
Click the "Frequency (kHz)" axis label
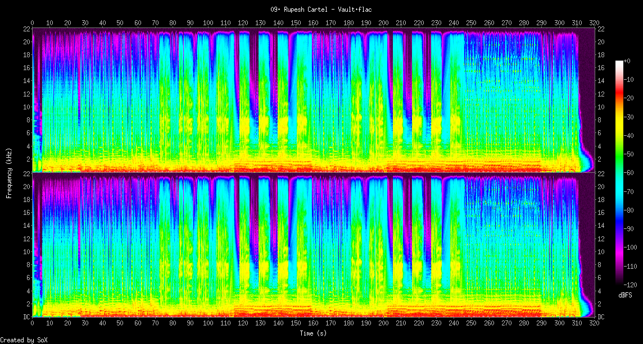coord(9,172)
